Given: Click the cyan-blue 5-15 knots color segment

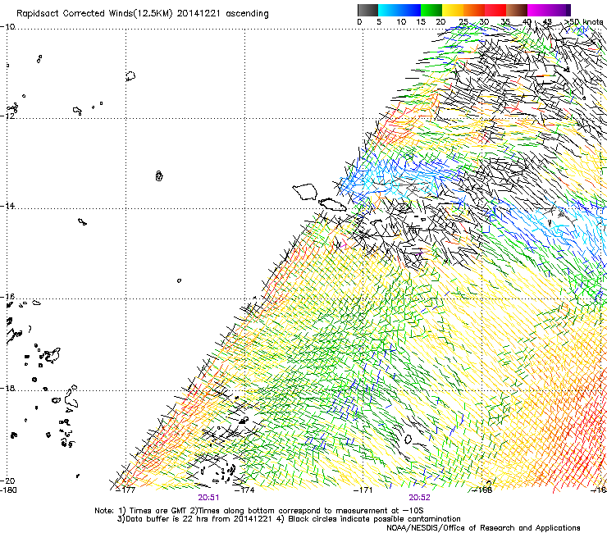Looking at the screenshot, I should coord(399,10).
